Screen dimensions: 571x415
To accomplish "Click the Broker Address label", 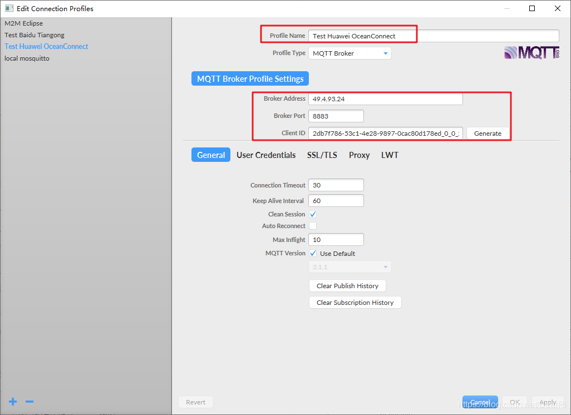I will [284, 98].
